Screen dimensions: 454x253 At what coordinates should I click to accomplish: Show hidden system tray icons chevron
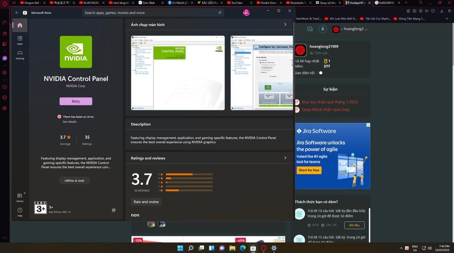[401, 248]
